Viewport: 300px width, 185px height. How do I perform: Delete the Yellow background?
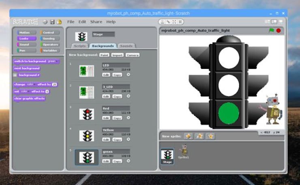pos(129,139)
